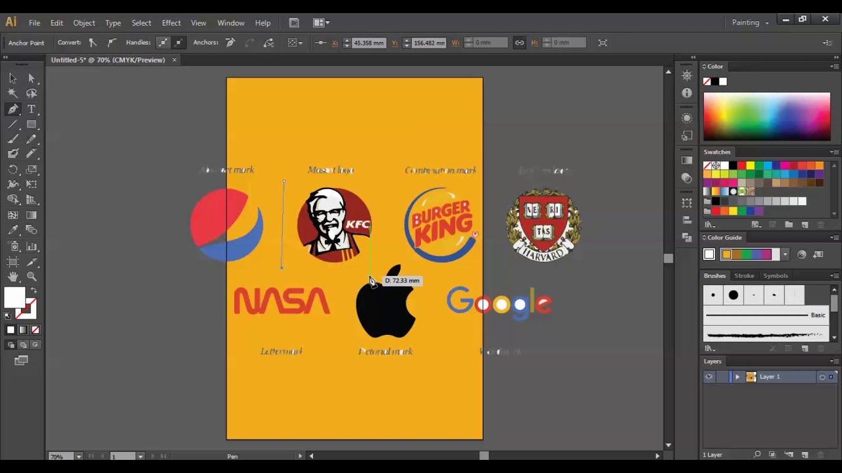
Task: Reset to default fill and stroke
Action: (8, 316)
